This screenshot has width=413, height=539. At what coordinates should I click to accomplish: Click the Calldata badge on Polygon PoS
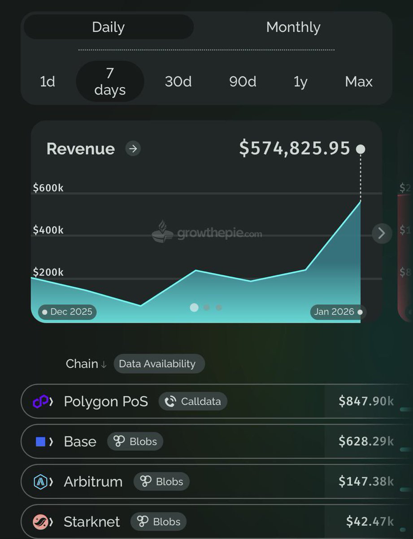(193, 402)
